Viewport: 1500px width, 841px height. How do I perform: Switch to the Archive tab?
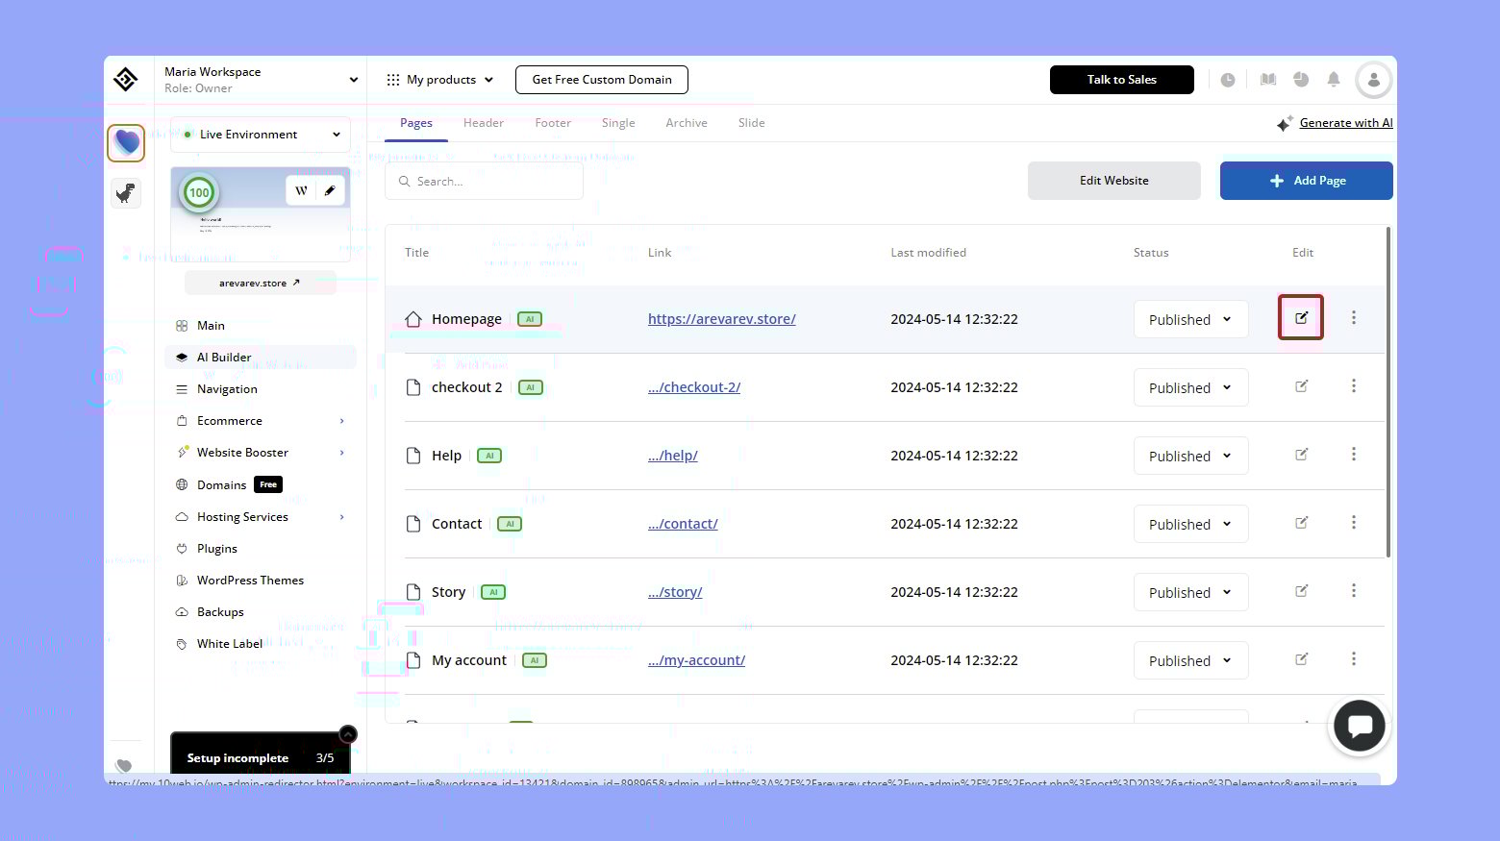point(686,123)
